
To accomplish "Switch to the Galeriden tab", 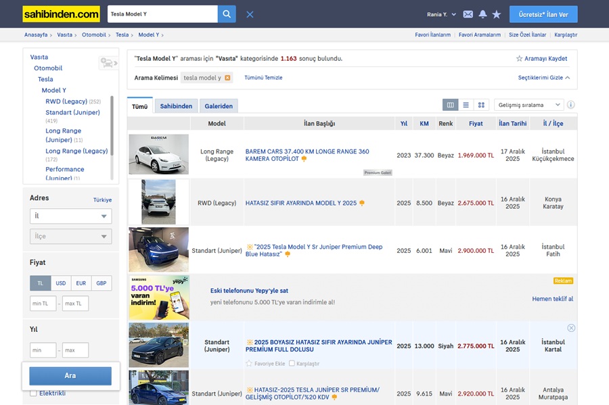I will (x=219, y=106).
